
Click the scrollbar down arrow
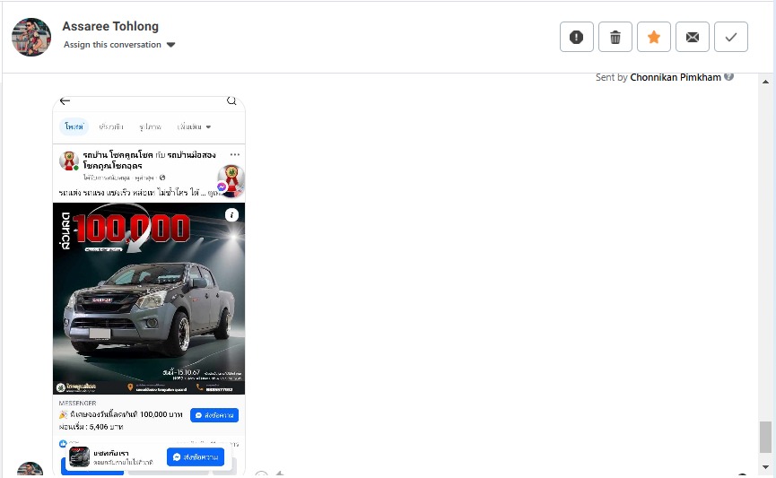pos(765,467)
